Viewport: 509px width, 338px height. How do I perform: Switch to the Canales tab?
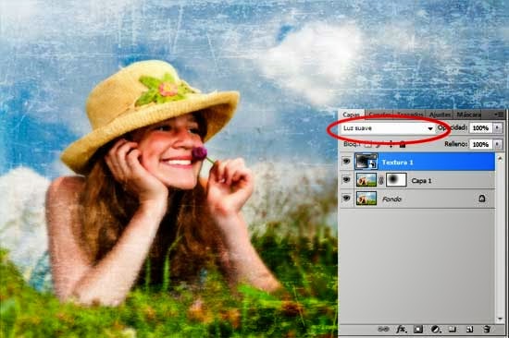pos(379,115)
